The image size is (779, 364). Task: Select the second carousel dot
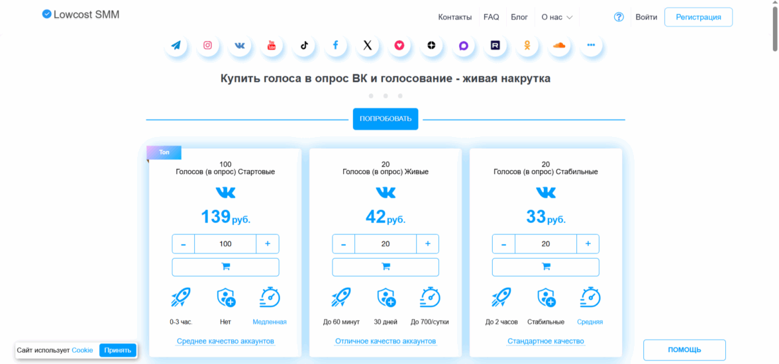386,96
